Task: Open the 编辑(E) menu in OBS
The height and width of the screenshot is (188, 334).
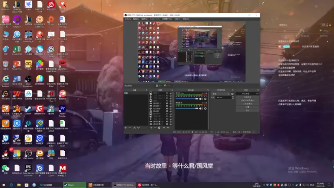Action: pyautogui.click(x=136, y=19)
